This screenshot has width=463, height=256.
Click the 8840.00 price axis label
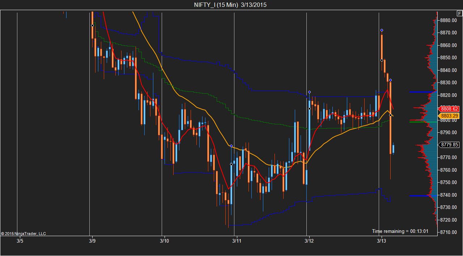(x=449, y=70)
